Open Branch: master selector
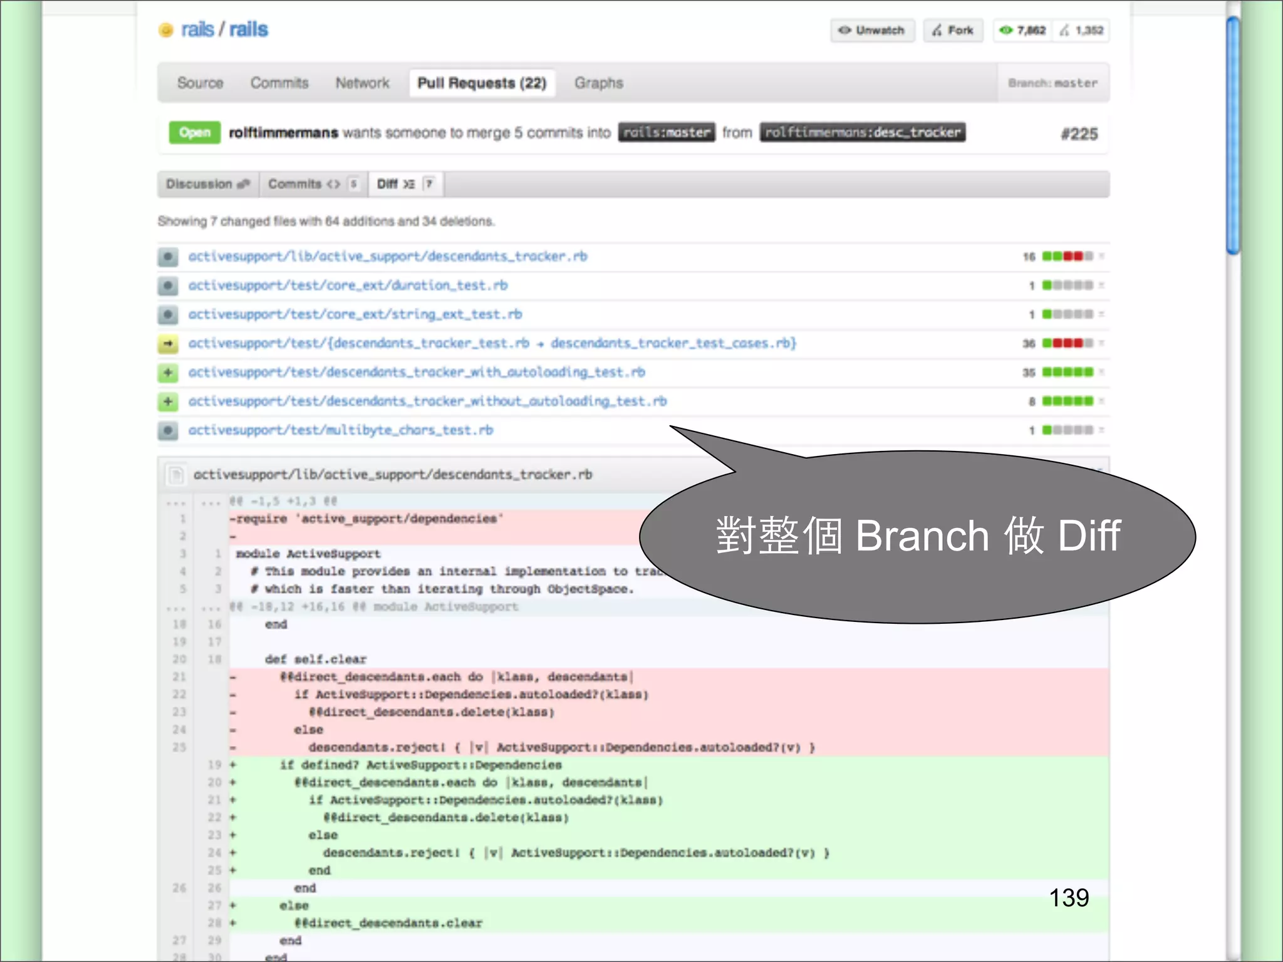This screenshot has width=1283, height=962. point(1052,83)
